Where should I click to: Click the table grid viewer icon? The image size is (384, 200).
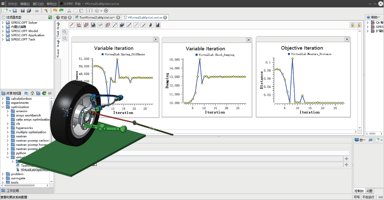93,25
